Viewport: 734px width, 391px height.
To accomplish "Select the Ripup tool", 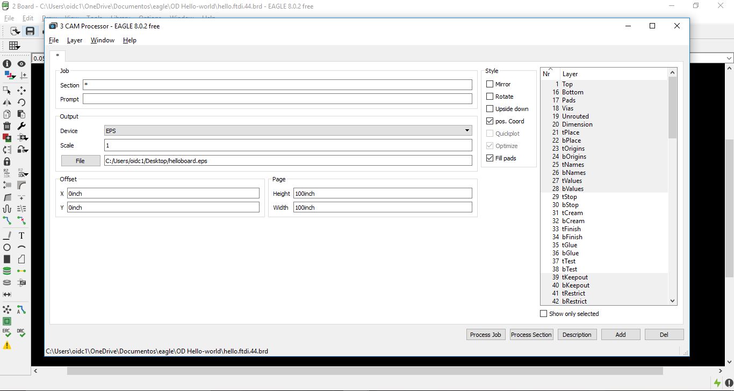I will coord(21,220).
